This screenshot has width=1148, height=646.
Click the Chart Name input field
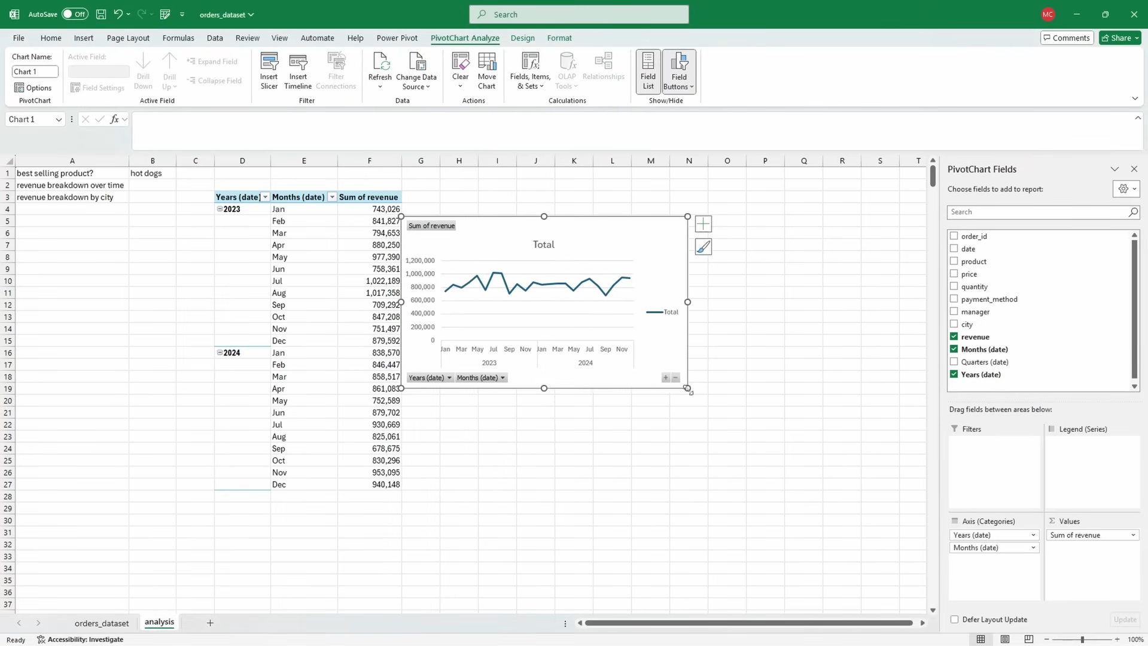tap(35, 71)
